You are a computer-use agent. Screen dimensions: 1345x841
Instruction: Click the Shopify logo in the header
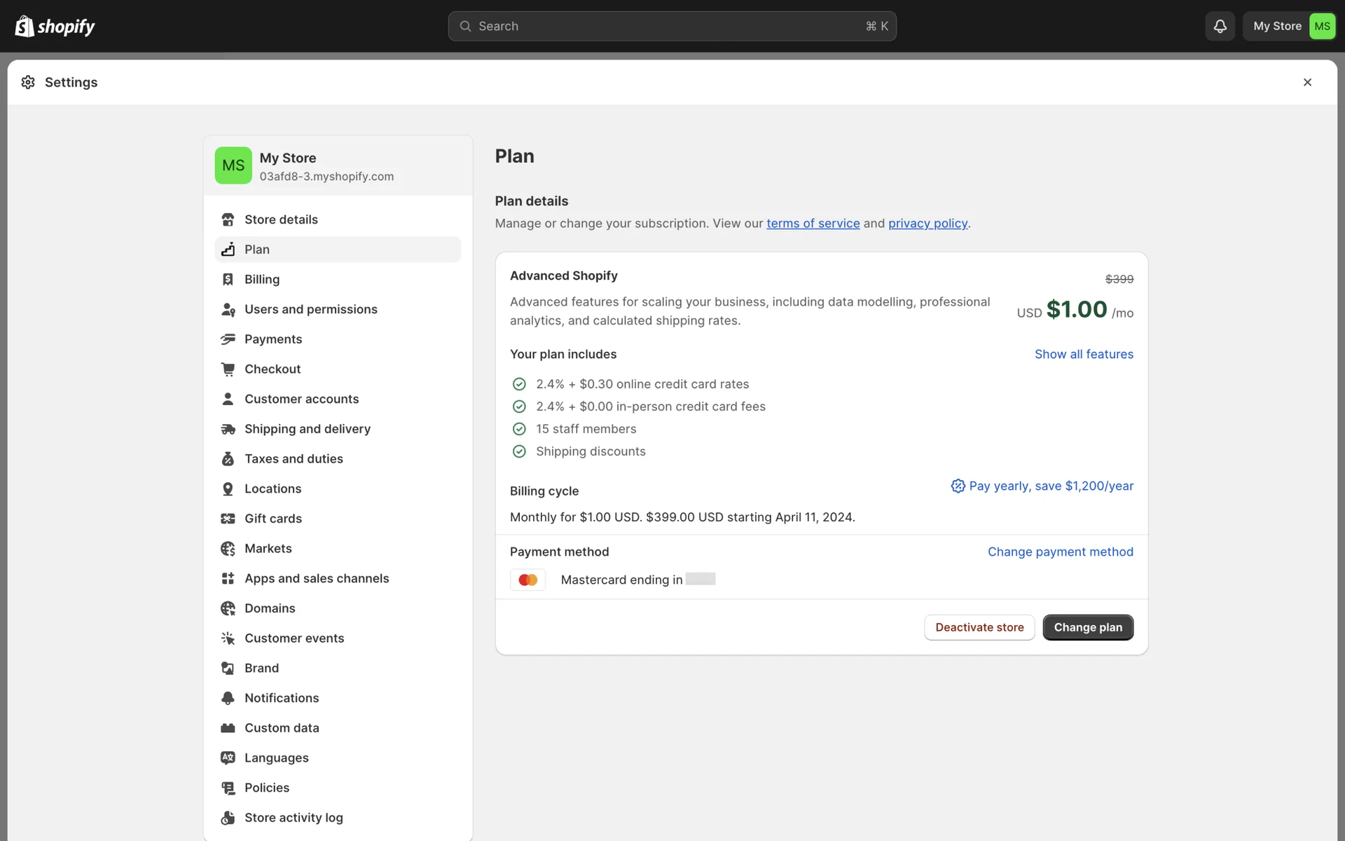(x=55, y=26)
